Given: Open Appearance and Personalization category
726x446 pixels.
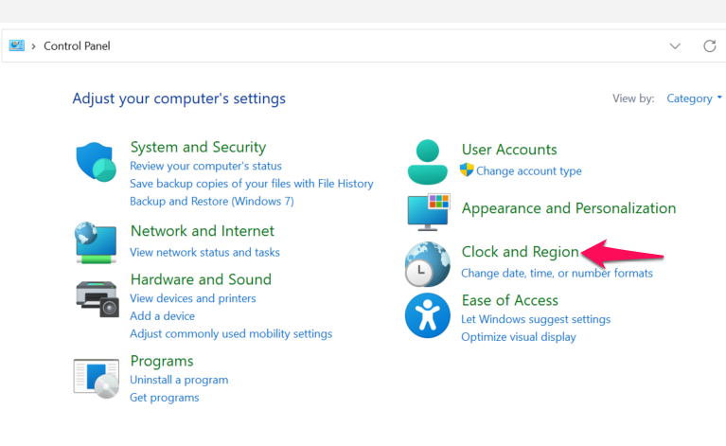Looking at the screenshot, I should point(569,208).
